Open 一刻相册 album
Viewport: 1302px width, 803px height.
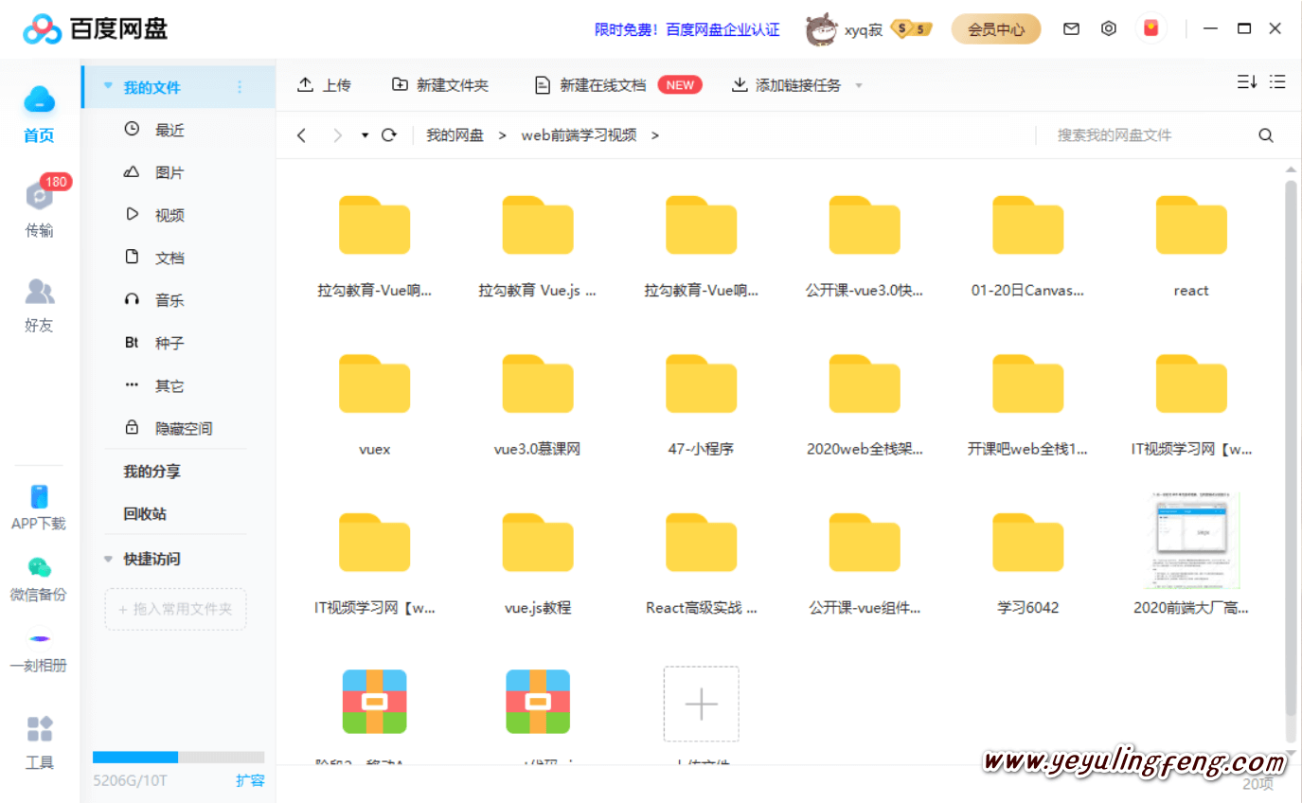point(39,651)
